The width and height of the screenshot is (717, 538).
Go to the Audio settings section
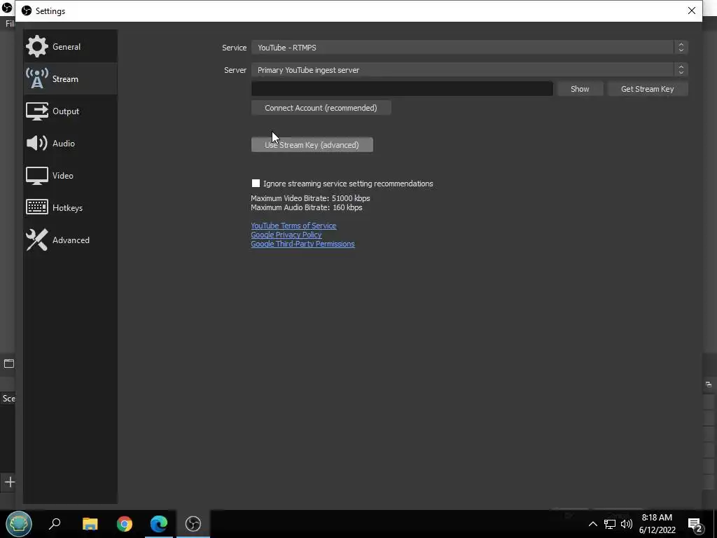coord(71,143)
